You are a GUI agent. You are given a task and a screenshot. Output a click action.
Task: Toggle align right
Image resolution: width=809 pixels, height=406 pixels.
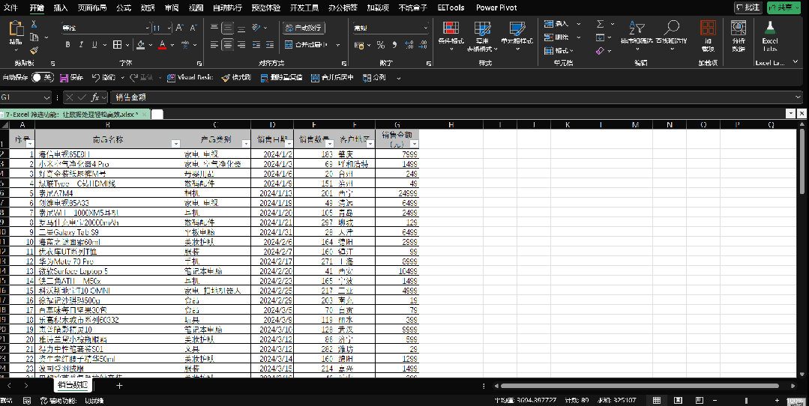[x=241, y=46]
